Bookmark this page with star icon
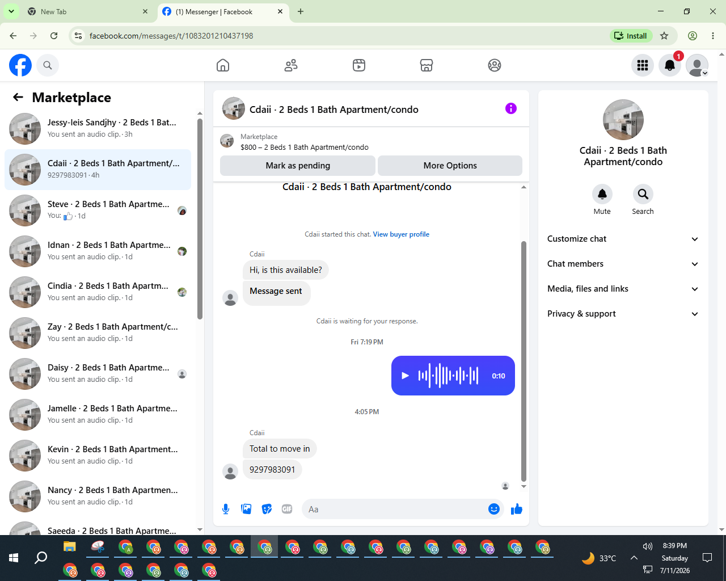The height and width of the screenshot is (581, 726). [x=664, y=36]
